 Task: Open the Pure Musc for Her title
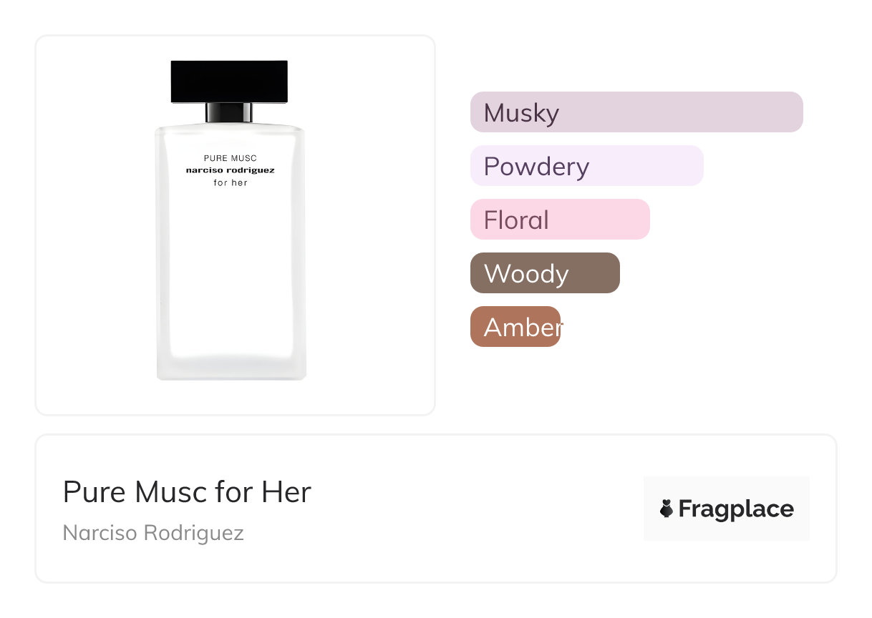coord(187,492)
